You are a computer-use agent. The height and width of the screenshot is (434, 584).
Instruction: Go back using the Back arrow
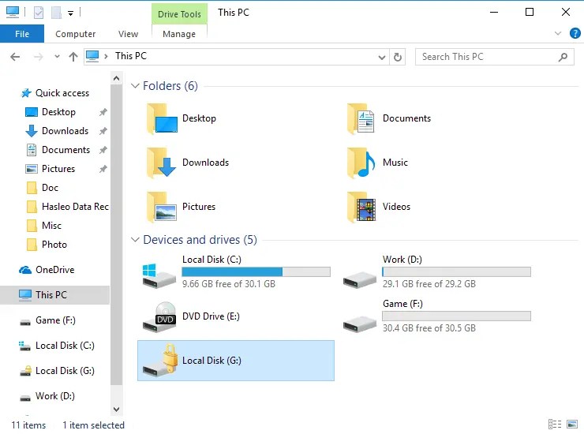(15, 57)
